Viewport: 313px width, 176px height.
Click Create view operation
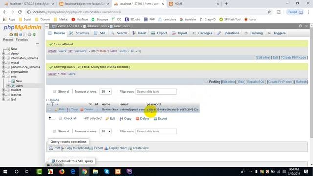click(138, 148)
